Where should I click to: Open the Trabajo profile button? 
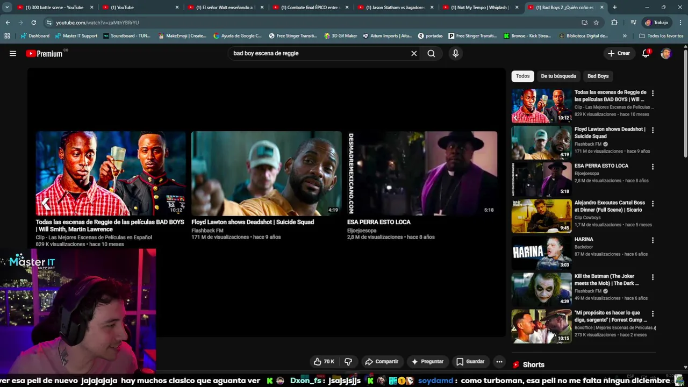[657, 23]
